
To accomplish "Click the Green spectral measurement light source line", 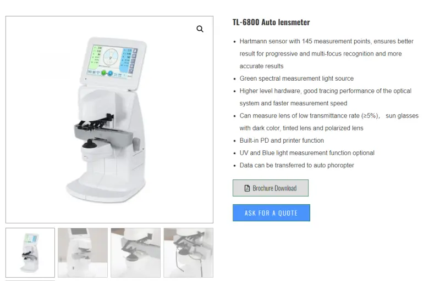I will [x=296, y=78].
